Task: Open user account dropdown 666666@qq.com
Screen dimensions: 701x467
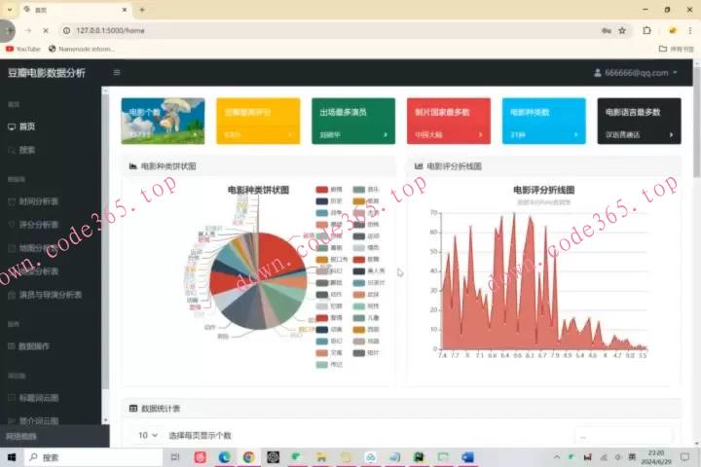Action: 635,73
